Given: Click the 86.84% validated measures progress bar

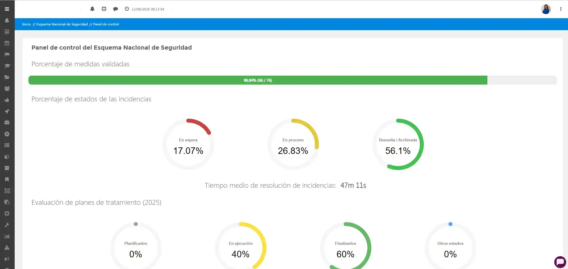Looking at the screenshot, I should (258, 80).
